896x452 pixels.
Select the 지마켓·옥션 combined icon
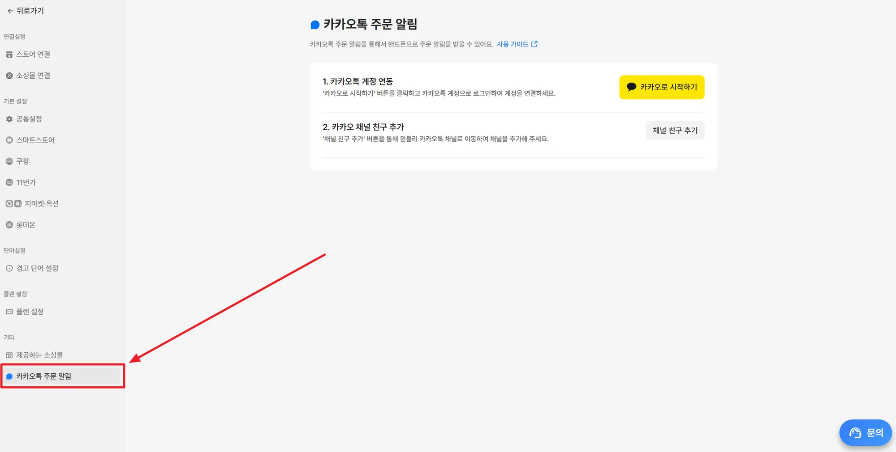[x=12, y=203]
